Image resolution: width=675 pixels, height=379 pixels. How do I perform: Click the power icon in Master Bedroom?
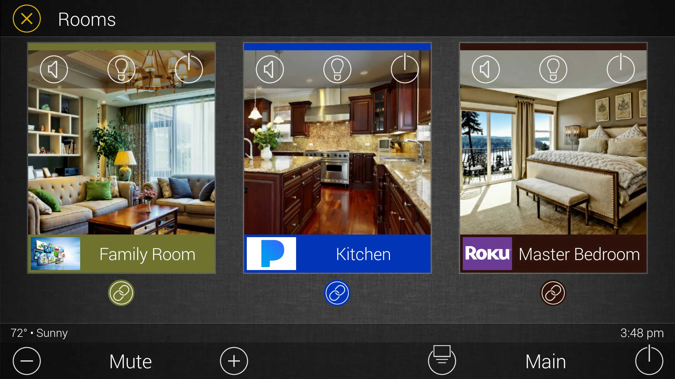[x=620, y=68]
